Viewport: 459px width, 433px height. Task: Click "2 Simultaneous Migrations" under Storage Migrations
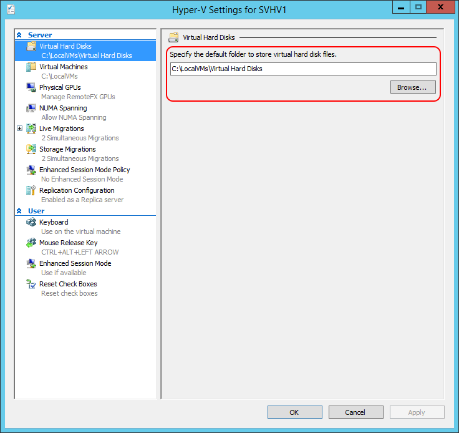[80, 158]
